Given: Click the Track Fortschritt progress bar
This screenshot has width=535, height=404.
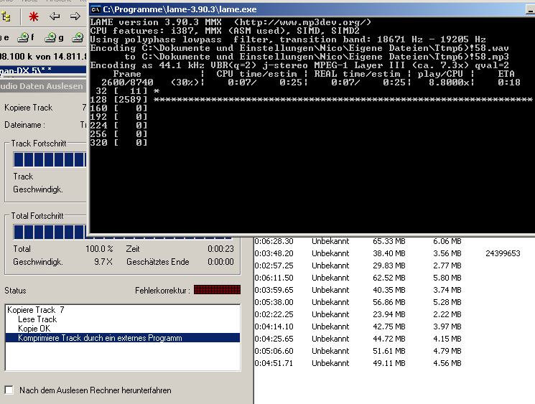Looking at the screenshot, I should click(50, 159).
